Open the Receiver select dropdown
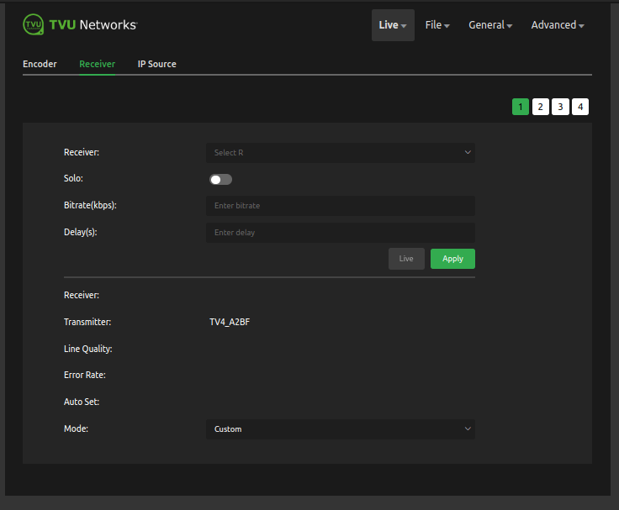The image size is (619, 510). (x=340, y=153)
